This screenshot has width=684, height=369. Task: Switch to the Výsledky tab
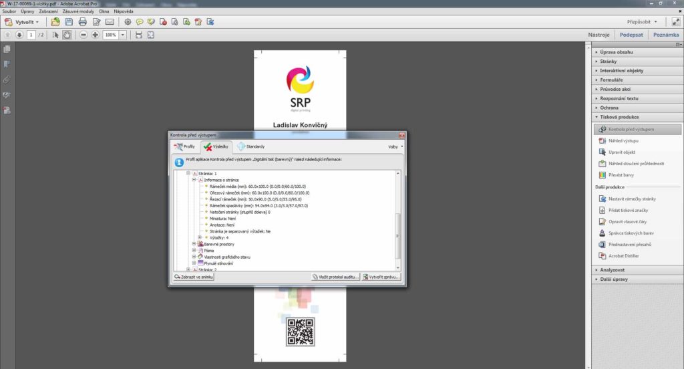point(216,146)
